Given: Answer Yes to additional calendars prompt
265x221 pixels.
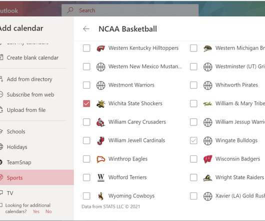Looking at the screenshot, I should [36, 211].
